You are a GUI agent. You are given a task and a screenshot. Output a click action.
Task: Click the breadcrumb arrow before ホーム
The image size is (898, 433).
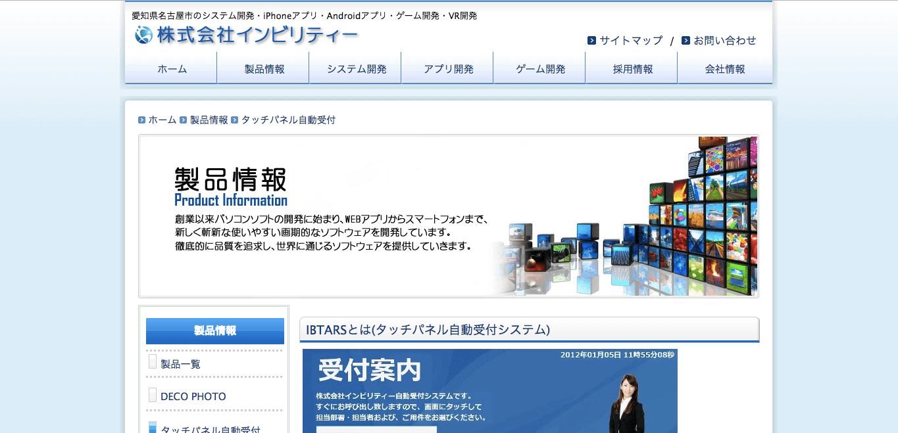143,120
